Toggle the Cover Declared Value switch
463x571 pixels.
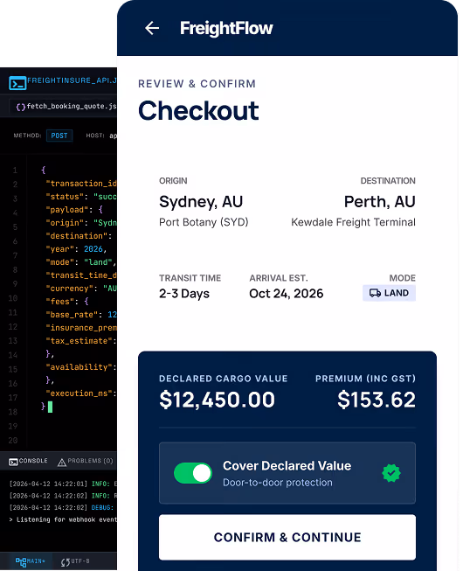193,473
